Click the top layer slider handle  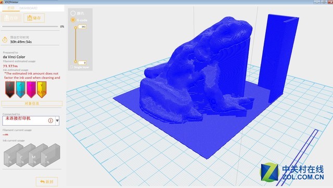[75, 28]
